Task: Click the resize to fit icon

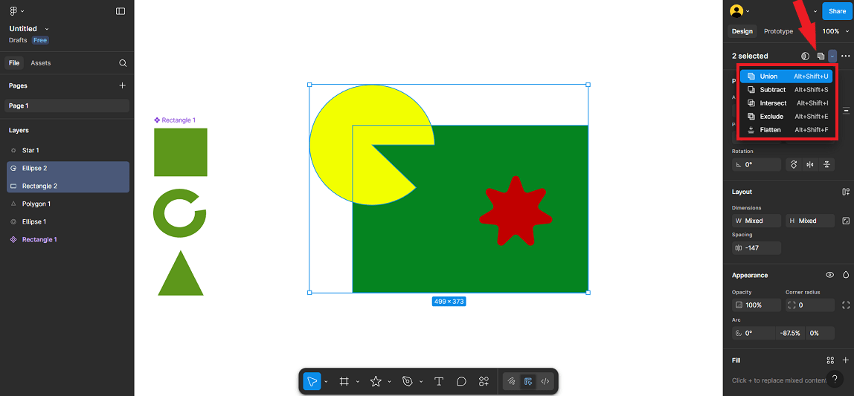Action: tap(846, 221)
